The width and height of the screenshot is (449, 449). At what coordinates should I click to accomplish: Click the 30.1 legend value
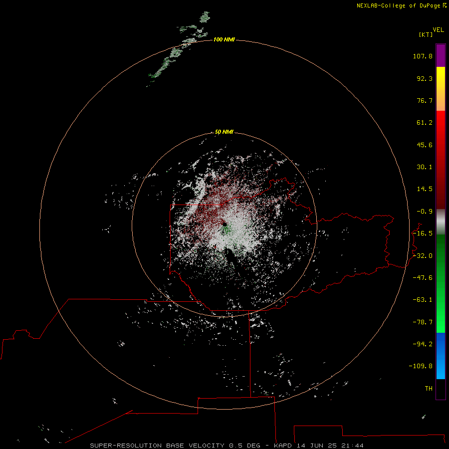pos(425,167)
